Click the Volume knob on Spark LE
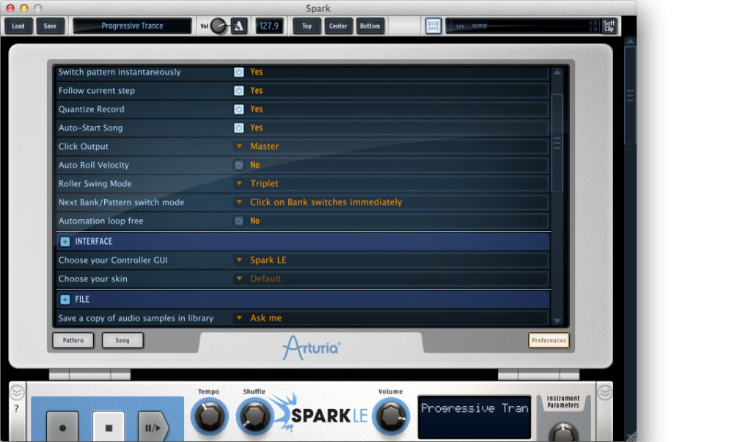Screen dimensions: 751x442 (x=391, y=416)
